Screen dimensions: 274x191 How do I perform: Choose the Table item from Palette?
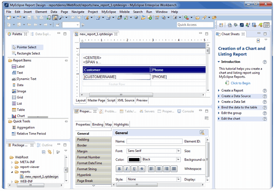21,110
